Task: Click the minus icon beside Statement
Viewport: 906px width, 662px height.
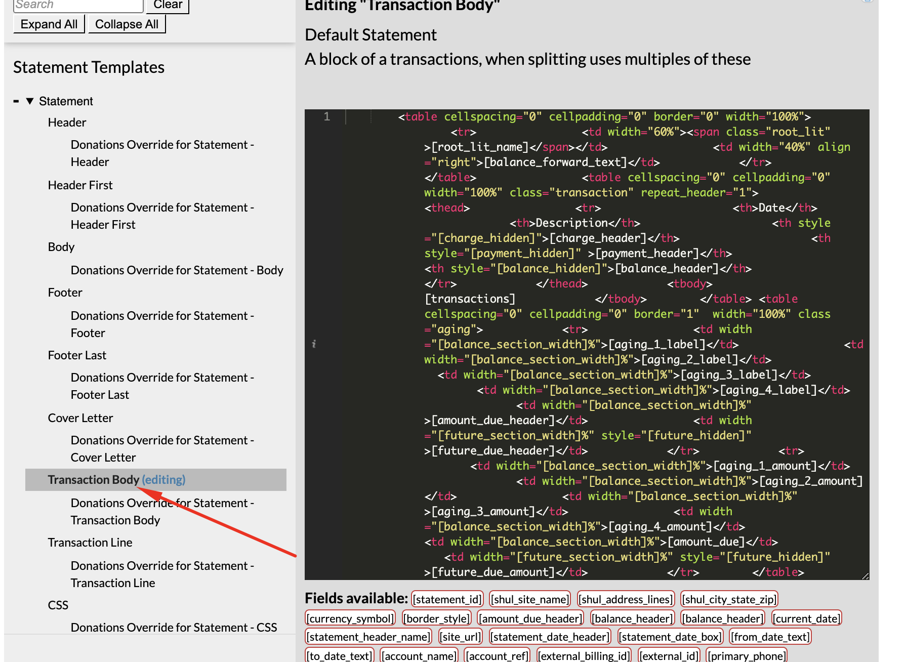Action: pos(16,101)
